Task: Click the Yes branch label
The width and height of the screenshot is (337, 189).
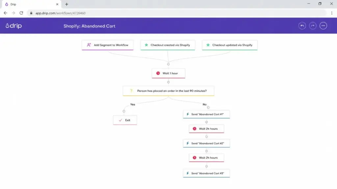Action: pos(133,105)
